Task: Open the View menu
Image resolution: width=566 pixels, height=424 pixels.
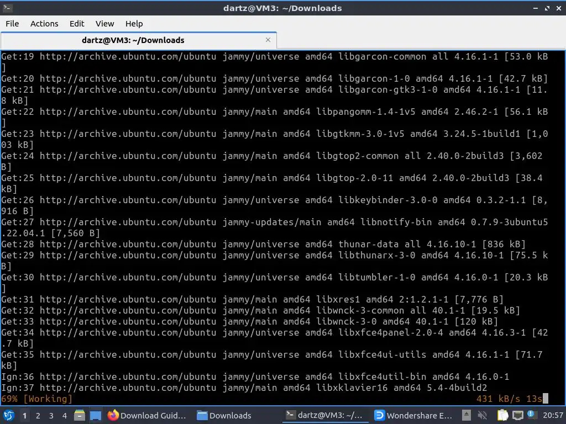Action: tap(104, 24)
